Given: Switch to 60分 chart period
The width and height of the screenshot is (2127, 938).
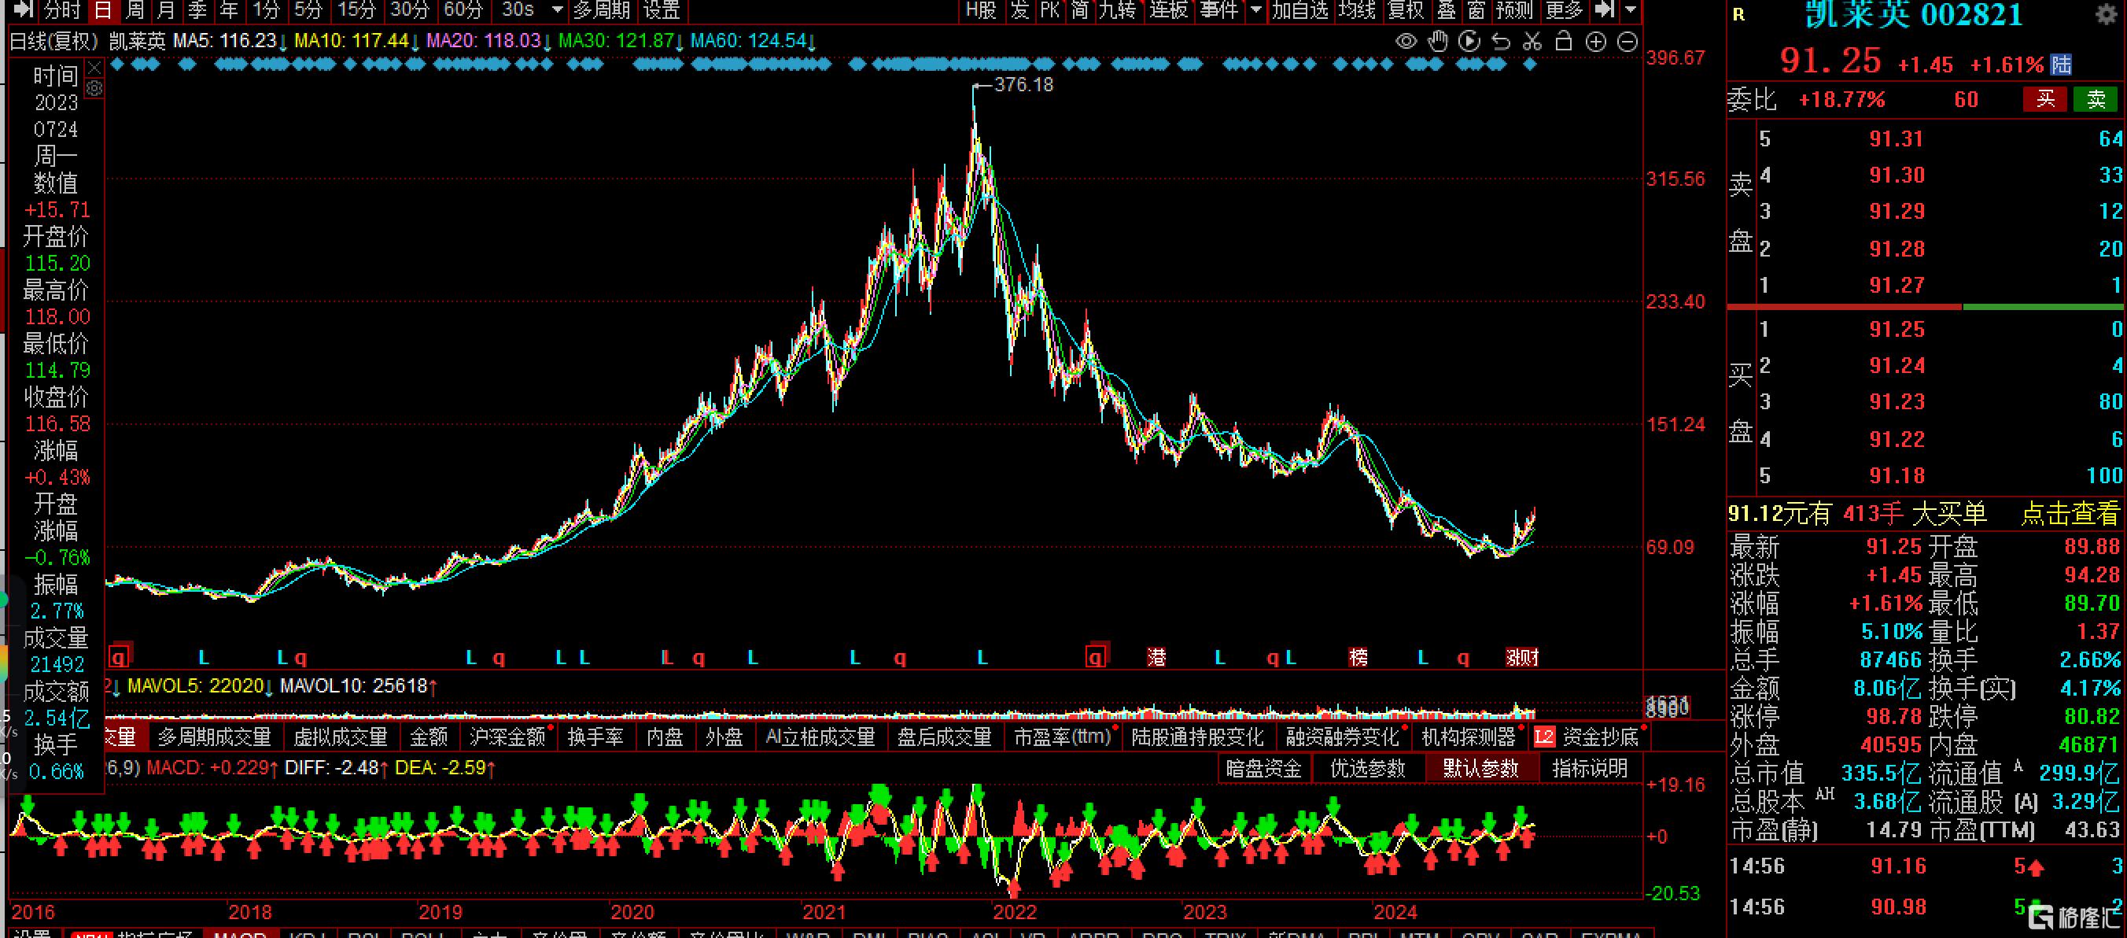Looking at the screenshot, I should (x=463, y=10).
